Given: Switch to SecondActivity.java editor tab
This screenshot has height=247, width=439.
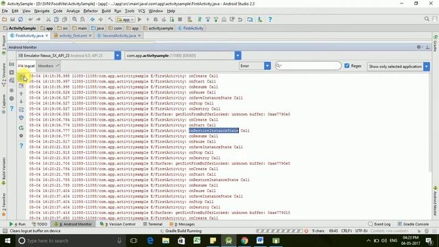Looking at the screenshot, I should [x=119, y=36].
